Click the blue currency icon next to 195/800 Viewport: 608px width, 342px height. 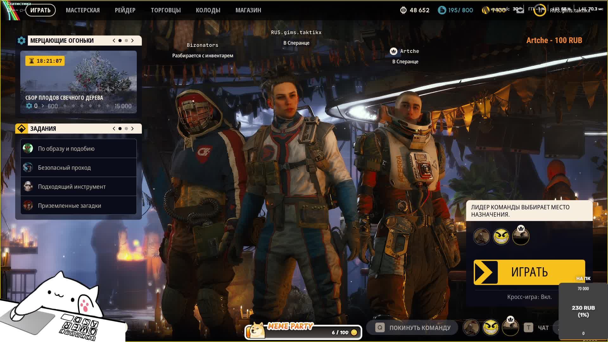(x=442, y=10)
